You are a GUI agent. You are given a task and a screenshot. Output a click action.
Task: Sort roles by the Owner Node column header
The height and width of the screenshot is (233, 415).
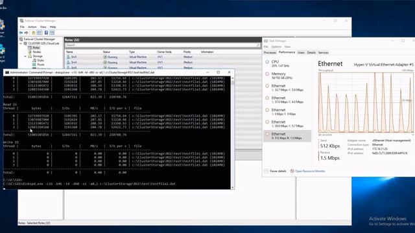tap(164, 52)
